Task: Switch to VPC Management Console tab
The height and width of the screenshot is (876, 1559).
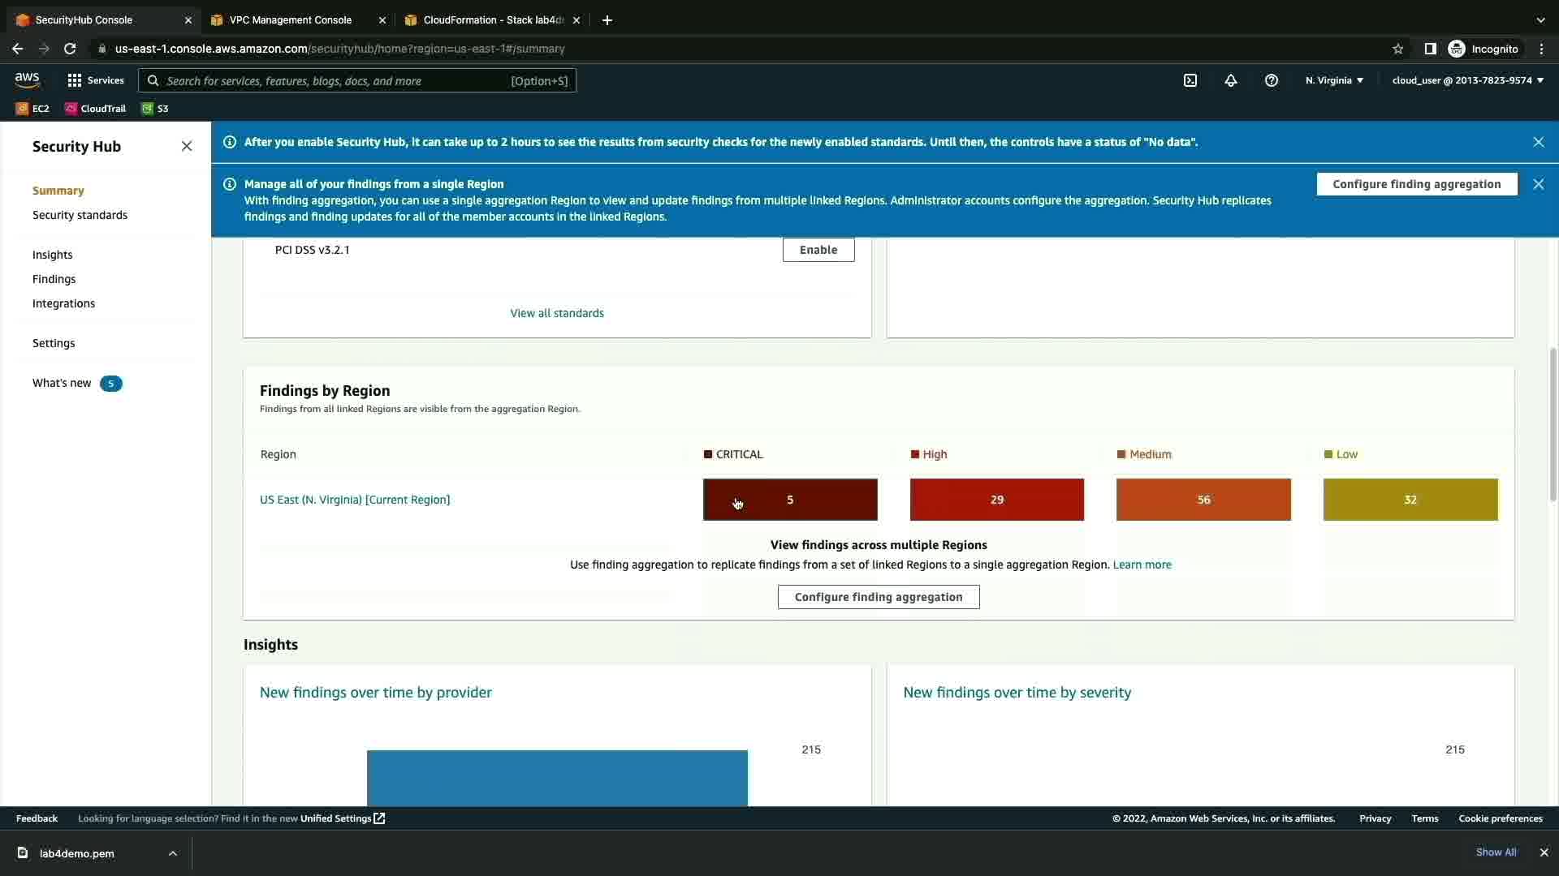Action: tap(291, 20)
